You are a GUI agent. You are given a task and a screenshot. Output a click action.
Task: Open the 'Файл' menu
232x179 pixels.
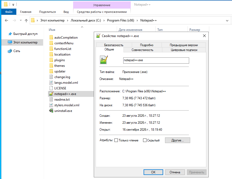[9, 12]
